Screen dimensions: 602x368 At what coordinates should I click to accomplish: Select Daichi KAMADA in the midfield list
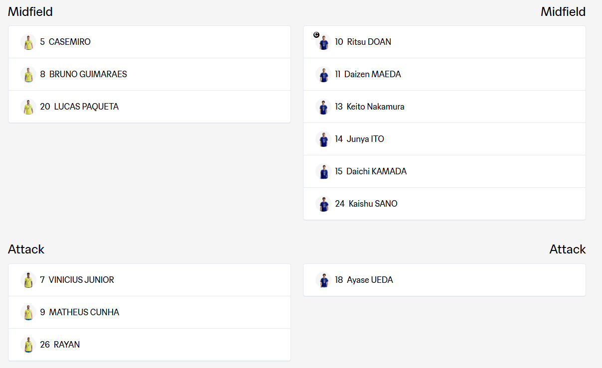tap(445, 171)
